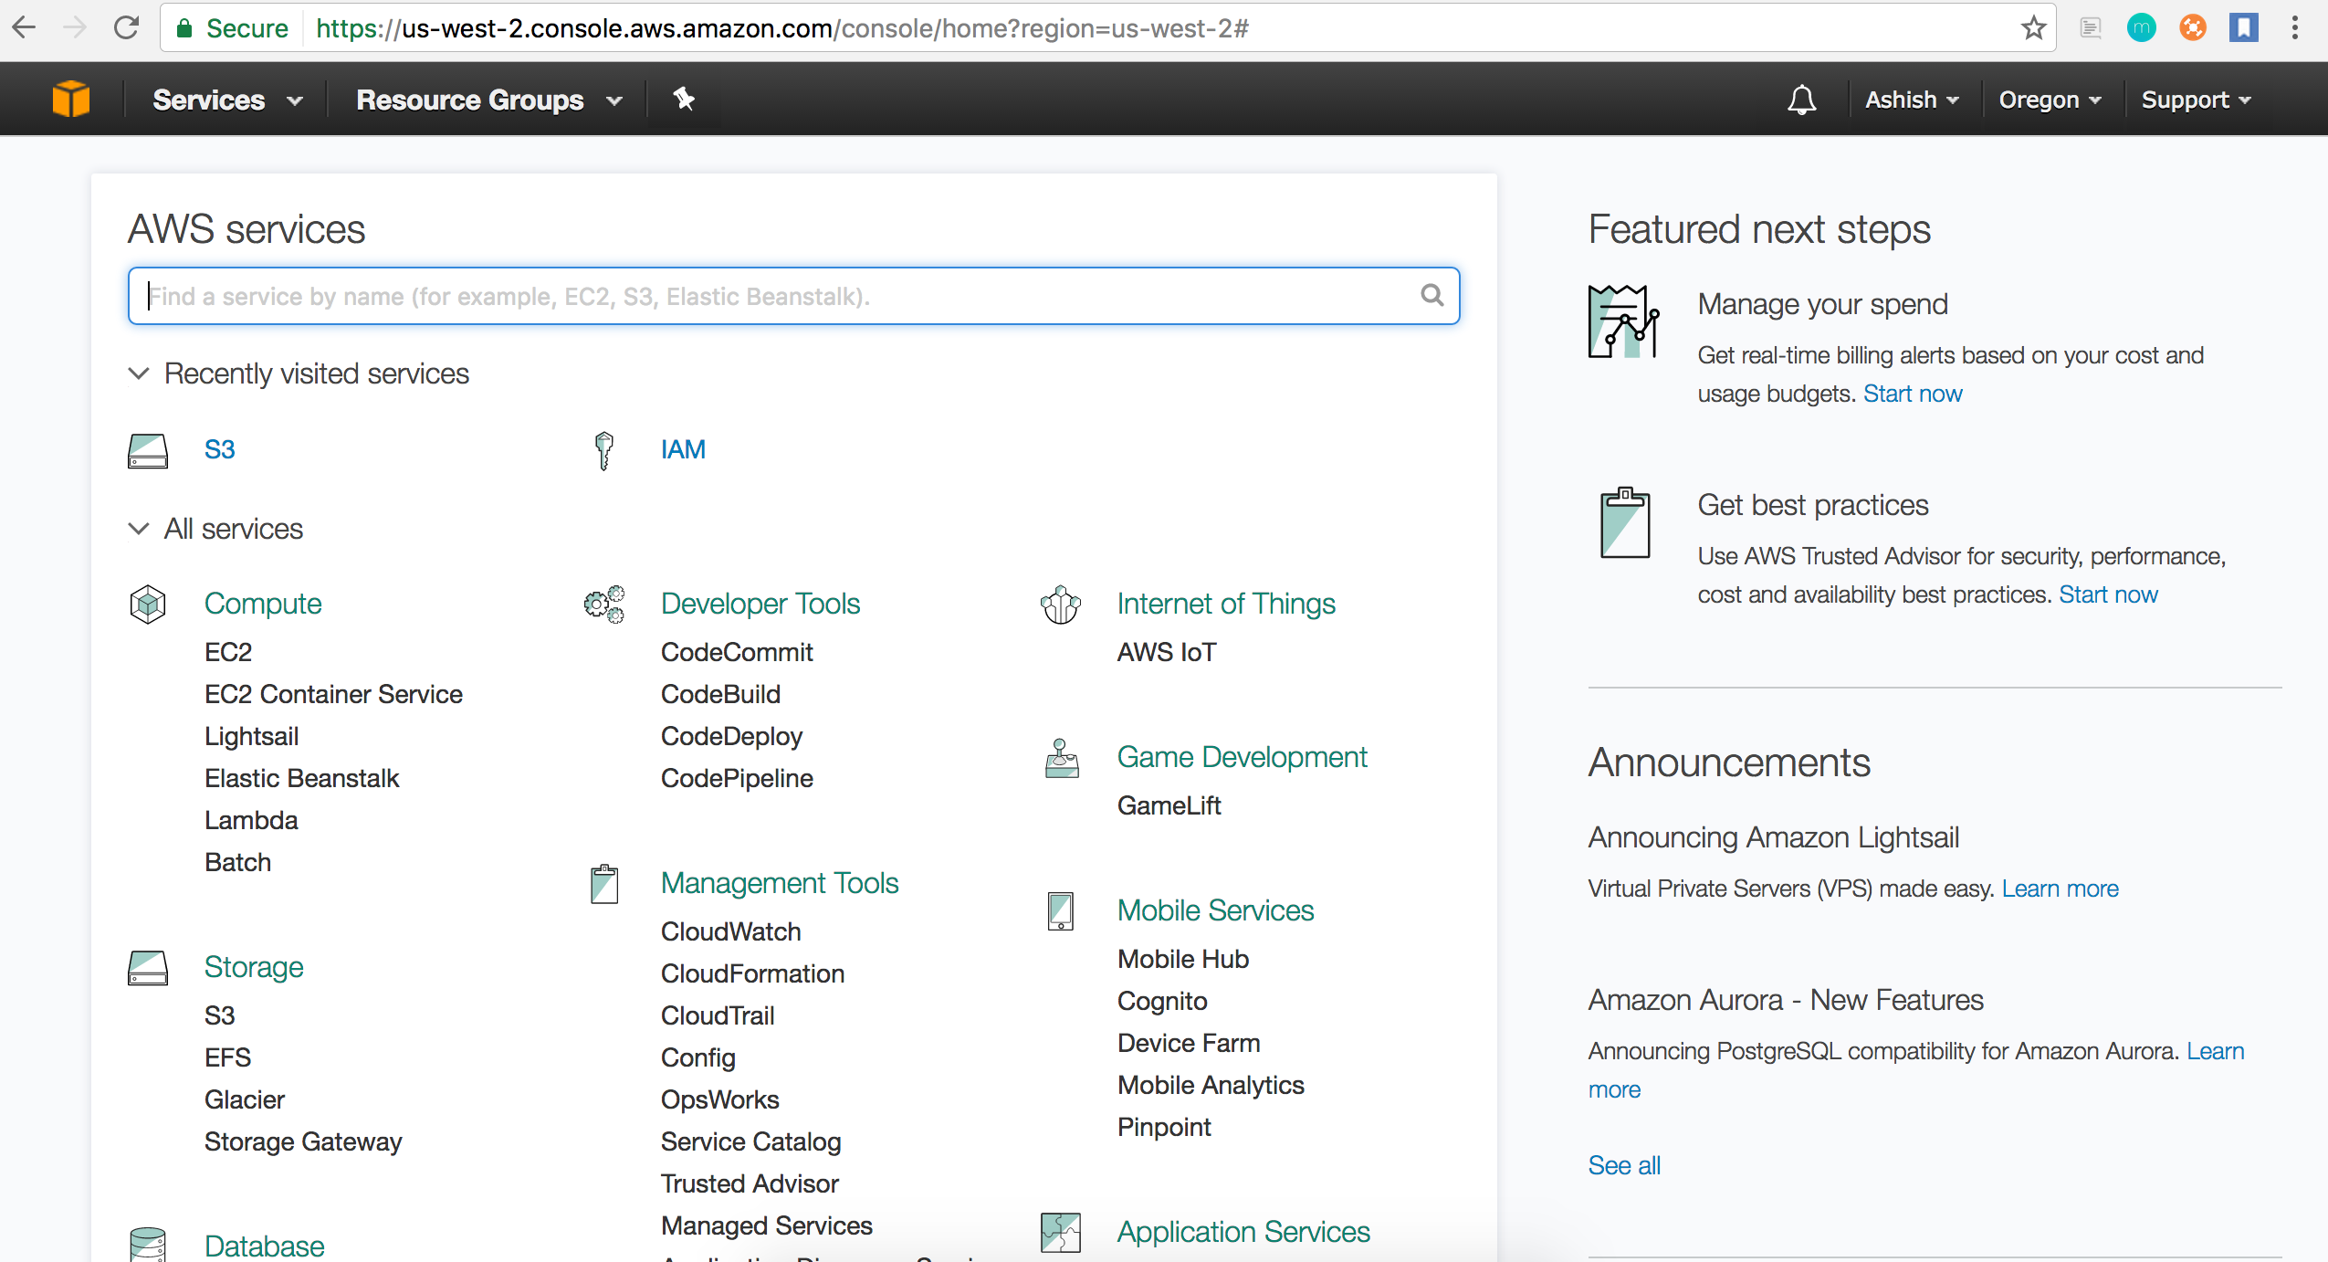See all announcements
The image size is (2328, 1262).
click(1623, 1164)
